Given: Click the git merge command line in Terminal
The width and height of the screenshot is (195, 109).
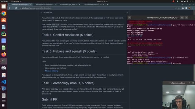Looking at the screenshot, I should pos(154,63).
